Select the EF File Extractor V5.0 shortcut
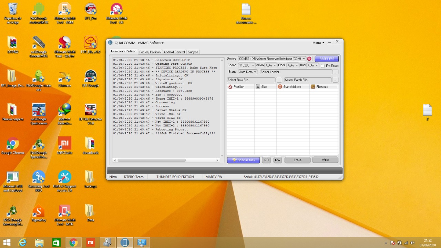Viewport: 441px width, 248px height. point(91,114)
